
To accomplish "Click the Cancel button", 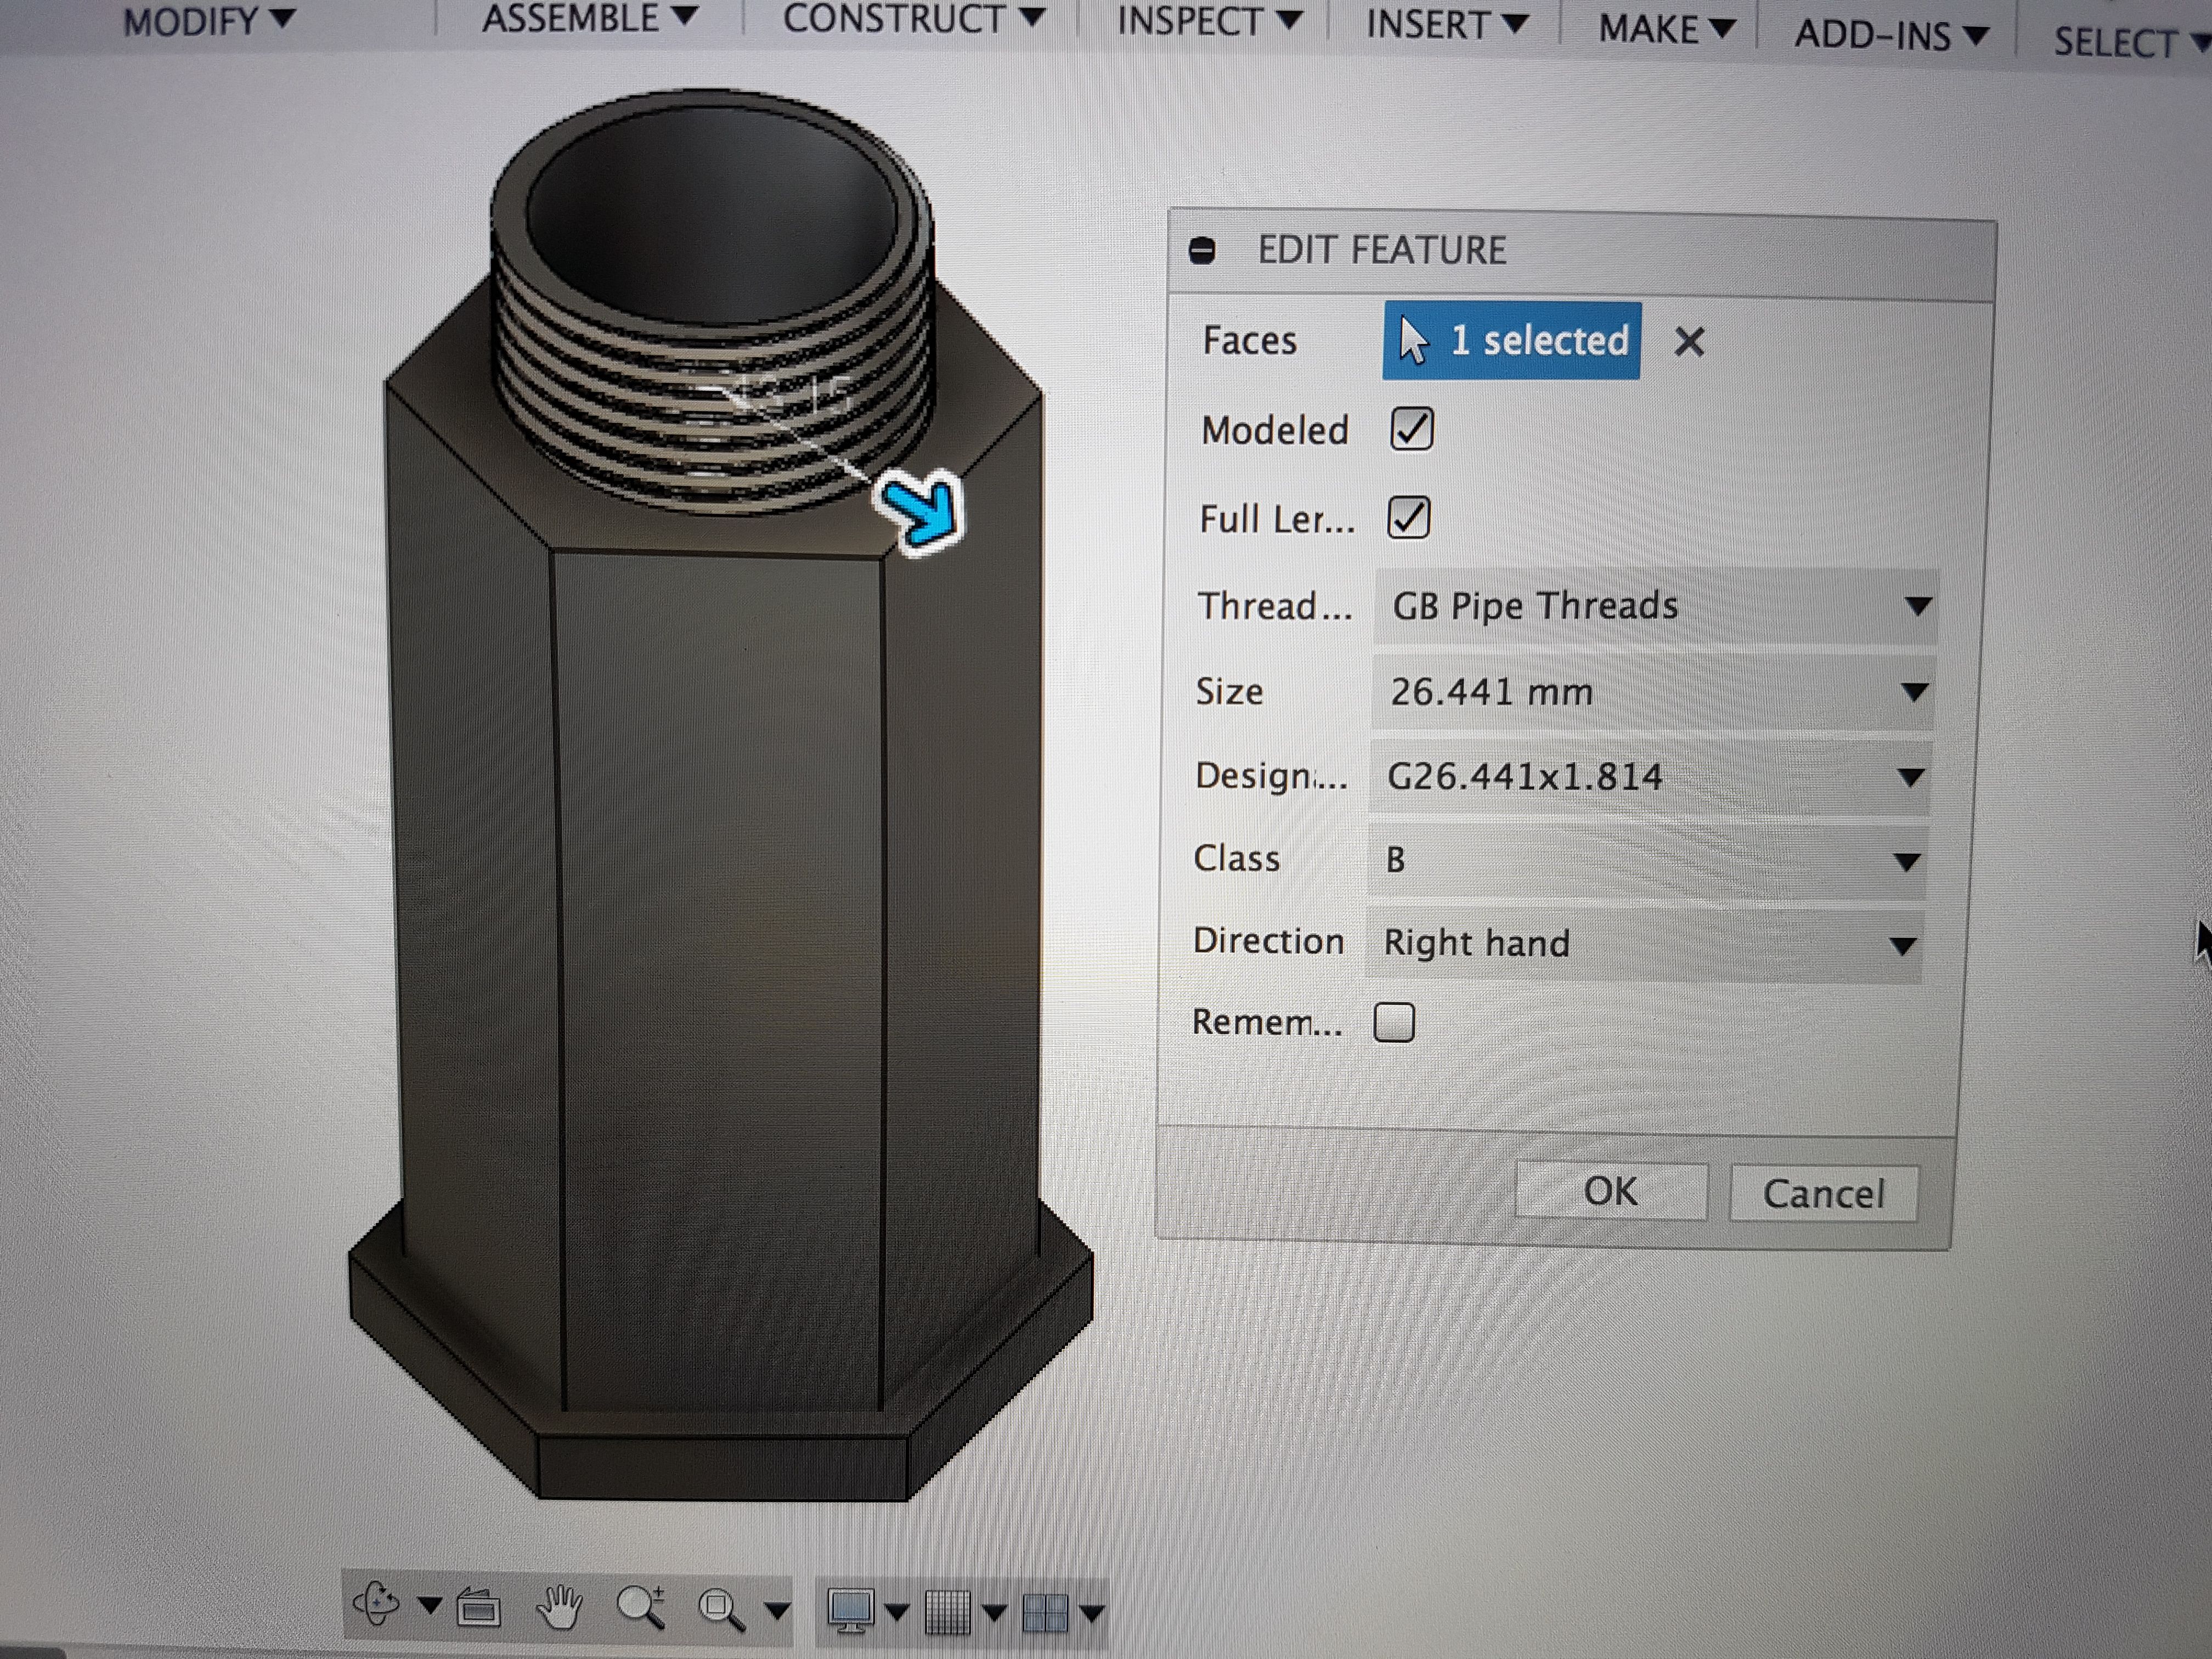I will click(1823, 1194).
